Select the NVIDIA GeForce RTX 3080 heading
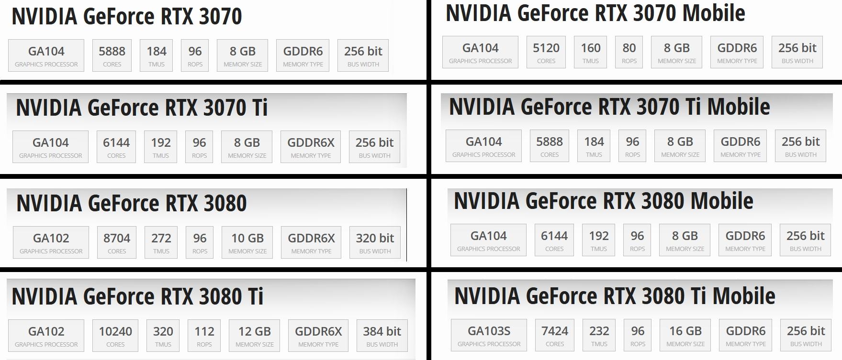The width and height of the screenshot is (842, 360). 132,203
